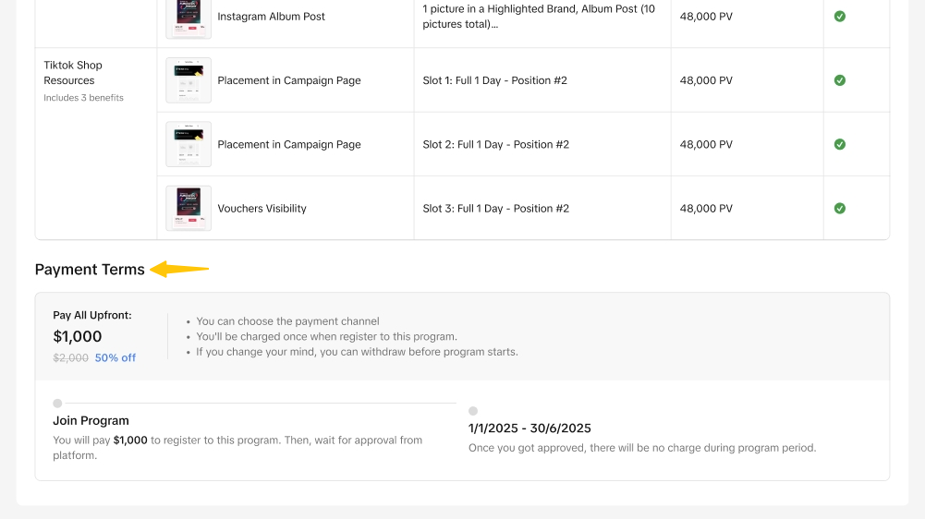Open the Slot 2 Campaign Page placement thumbnail
This screenshot has height=519, width=925.
189,144
